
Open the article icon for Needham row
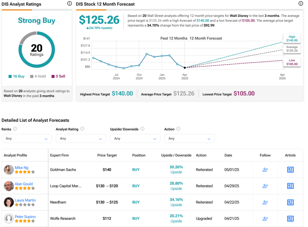(290, 202)
